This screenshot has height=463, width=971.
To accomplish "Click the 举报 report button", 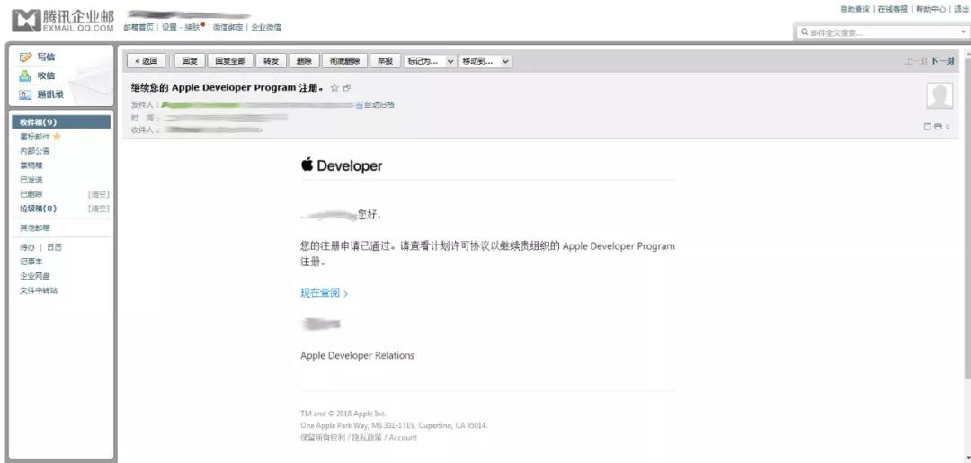I will (385, 61).
